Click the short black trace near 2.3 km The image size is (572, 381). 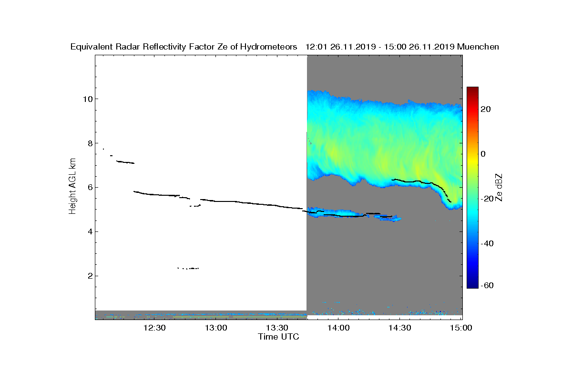[188, 268]
